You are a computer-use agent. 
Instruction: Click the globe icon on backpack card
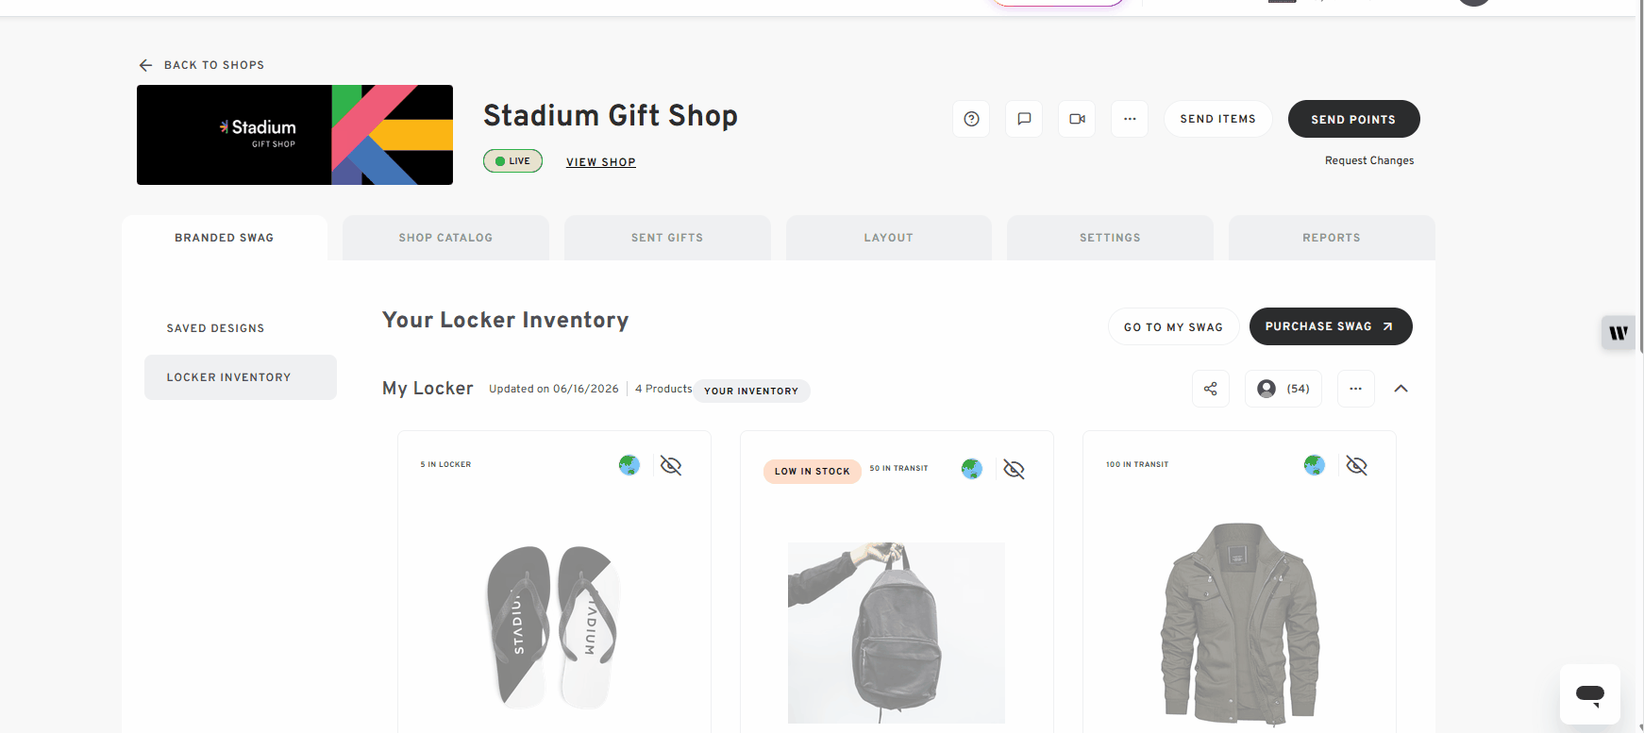972,469
